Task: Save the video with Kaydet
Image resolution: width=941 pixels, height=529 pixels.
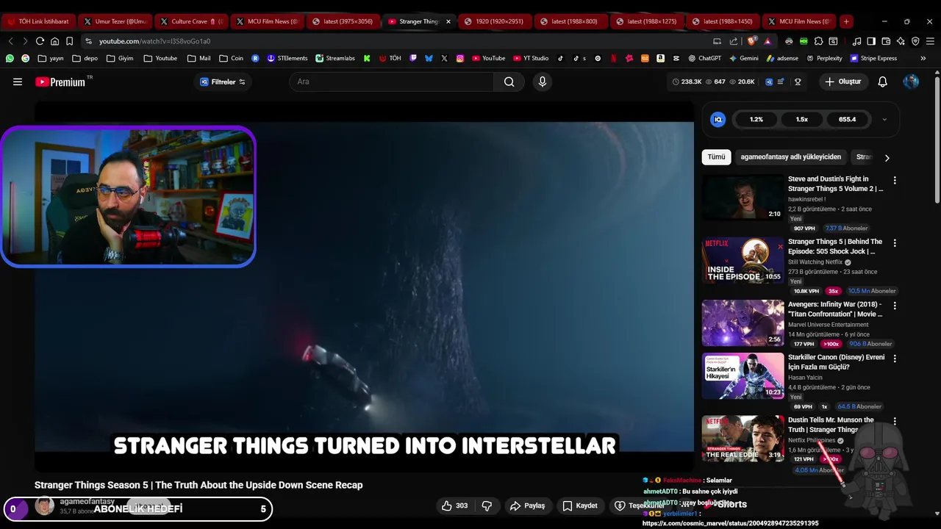Action: (x=580, y=505)
